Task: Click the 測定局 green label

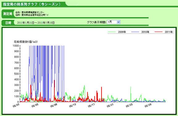Action: coord(8,14)
